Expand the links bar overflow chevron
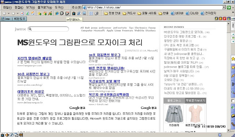Screen dimensions: 235x137 tap(233, 12)
